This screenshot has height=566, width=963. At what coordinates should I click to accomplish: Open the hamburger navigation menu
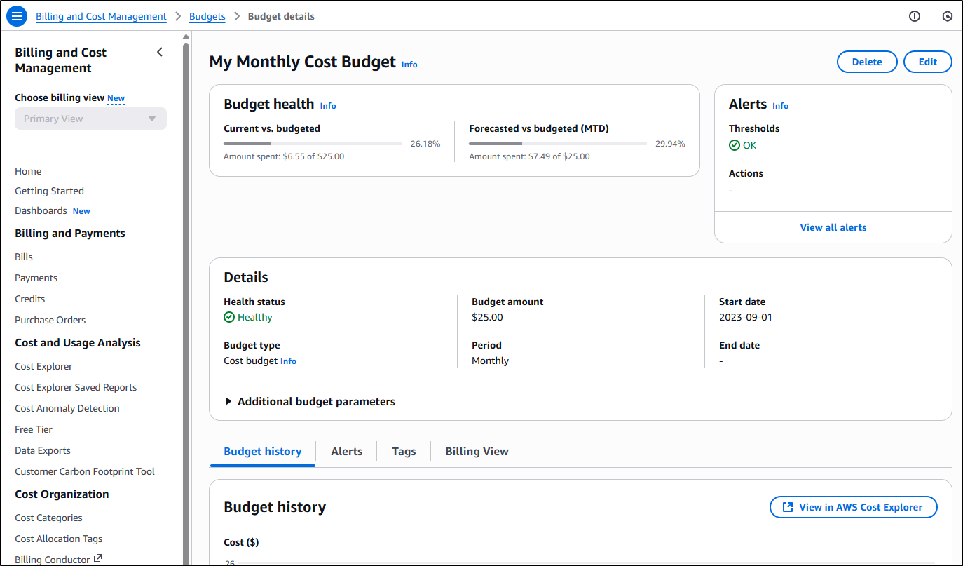[x=17, y=16]
